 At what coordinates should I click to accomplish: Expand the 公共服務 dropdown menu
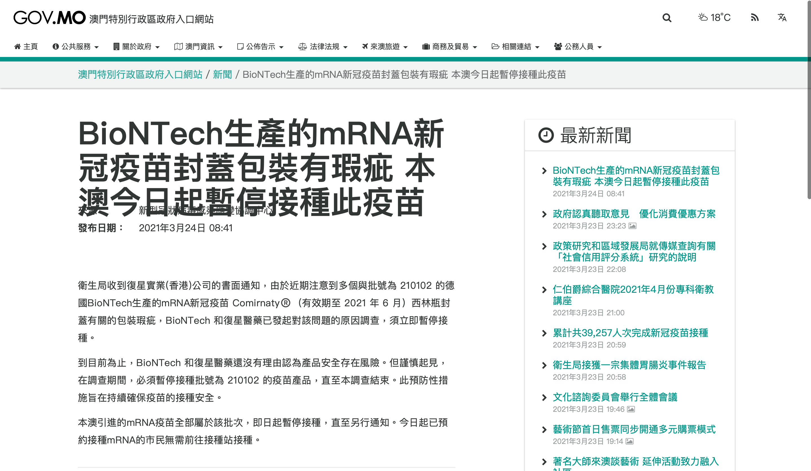pos(76,47)
